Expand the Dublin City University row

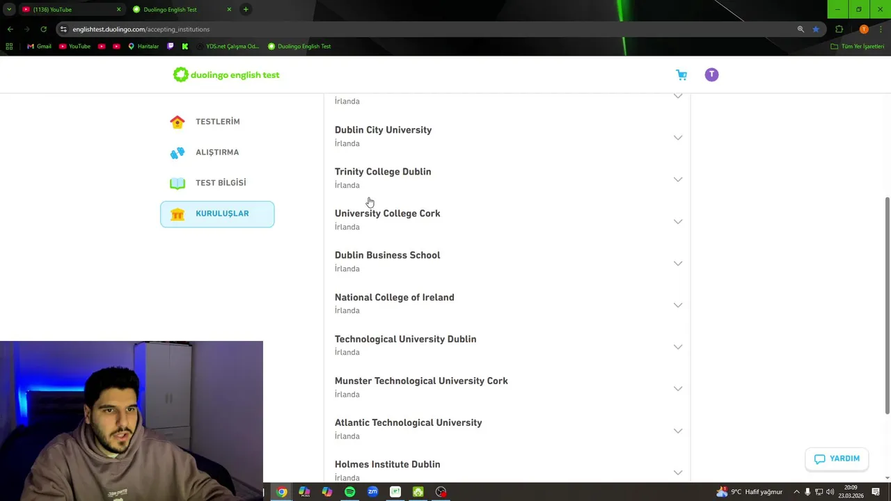point(507,136)
